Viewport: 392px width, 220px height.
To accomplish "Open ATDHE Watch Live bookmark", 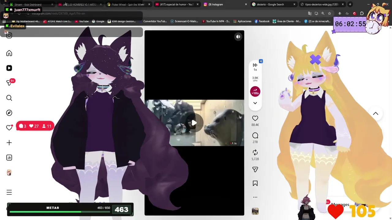I will pyautogui.click(x=57, y=21).
